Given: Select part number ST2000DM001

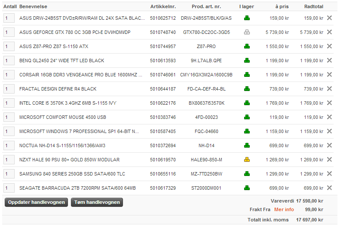Looking at the screenshot, I should [x=206, y=188].
